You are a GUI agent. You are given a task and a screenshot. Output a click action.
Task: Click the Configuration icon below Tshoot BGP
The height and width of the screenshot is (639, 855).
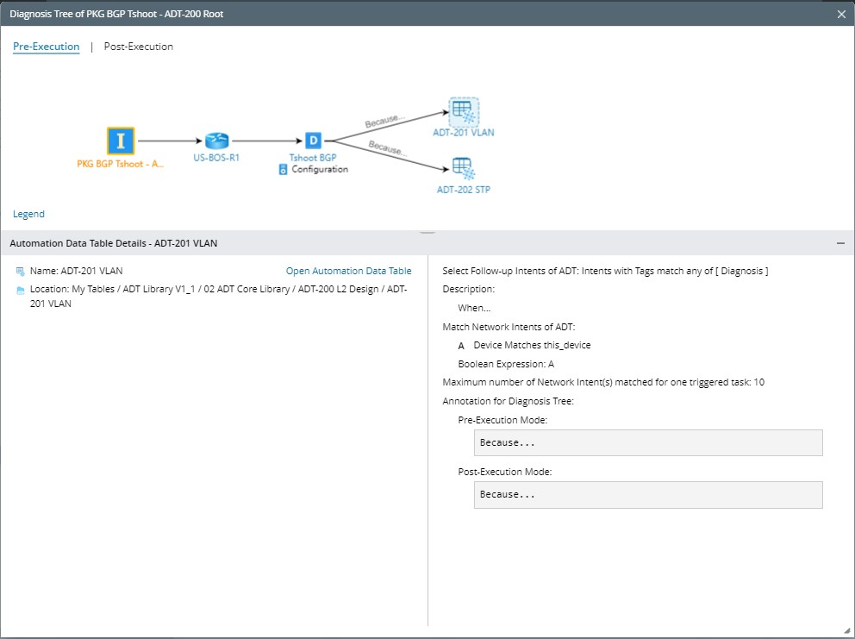click(x=283, y=170)
